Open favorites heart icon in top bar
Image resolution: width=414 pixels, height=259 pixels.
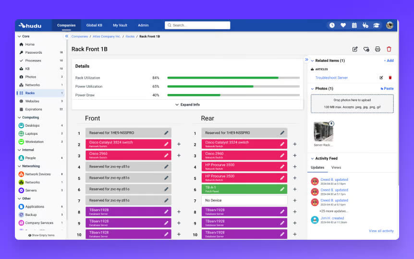click(343, 25)
